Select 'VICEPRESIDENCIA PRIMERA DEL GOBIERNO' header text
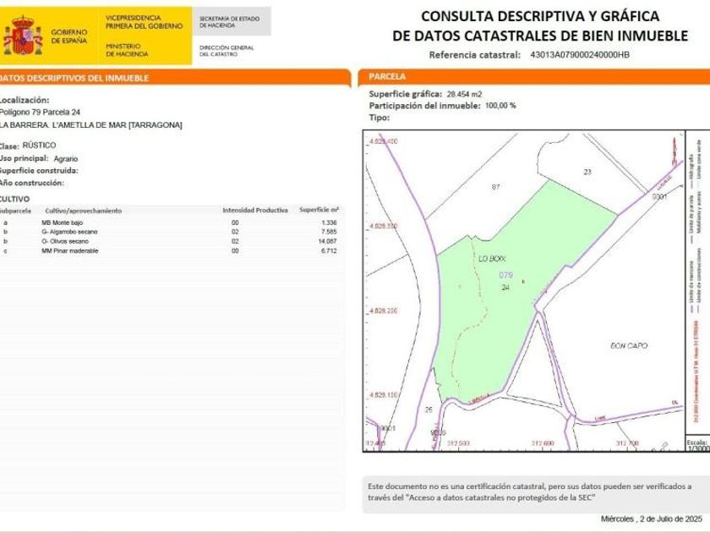The height and width of the screenshot is (533, 710). point(144,22)
